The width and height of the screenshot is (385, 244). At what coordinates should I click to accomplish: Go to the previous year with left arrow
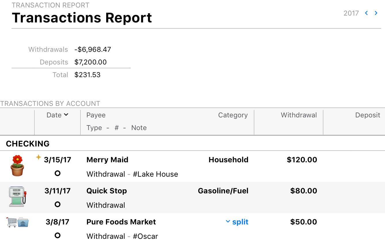pos(366,13)
